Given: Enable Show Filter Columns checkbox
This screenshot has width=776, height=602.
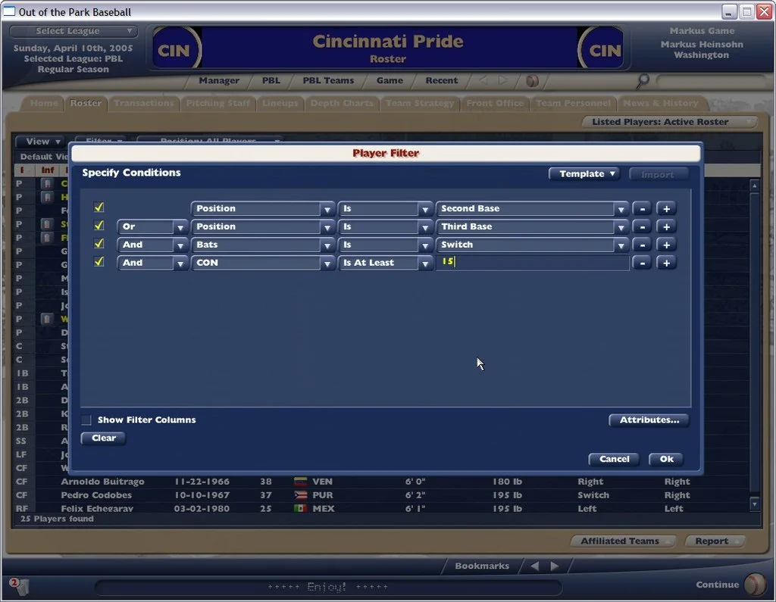Looking at the screenshot, I should pos(86,420).
